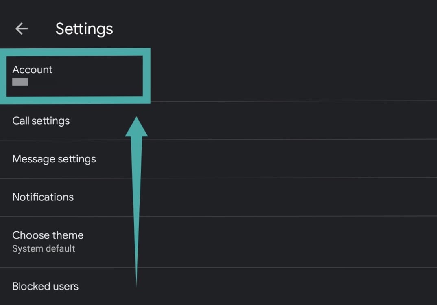
Task: Click the teal highlight border around Account
Action: pos(147,76)
